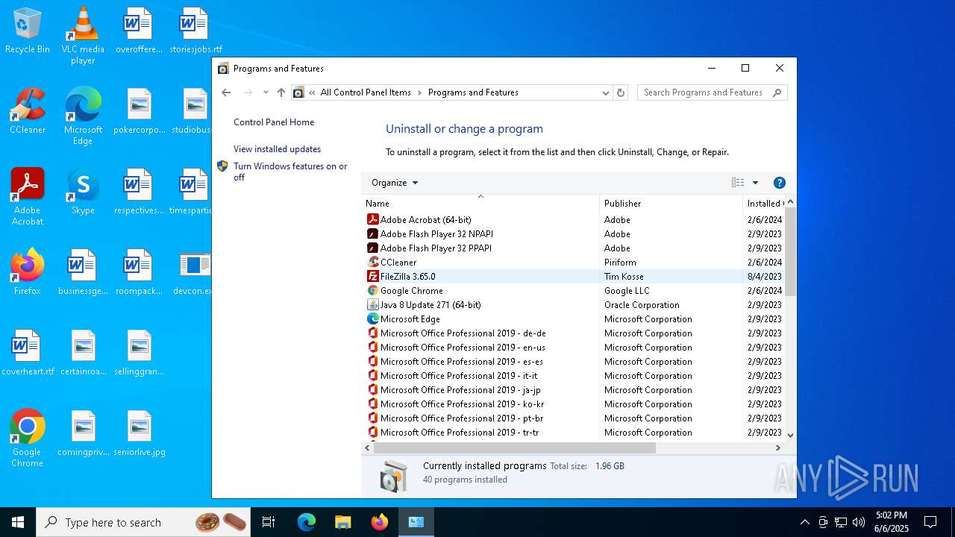
Task: Select Microsoft Office Professional 2019 - en-us row
Action: tap(574, 347)
